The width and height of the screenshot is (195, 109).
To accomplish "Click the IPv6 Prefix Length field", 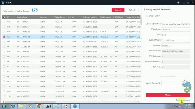I will coord(176,62).
